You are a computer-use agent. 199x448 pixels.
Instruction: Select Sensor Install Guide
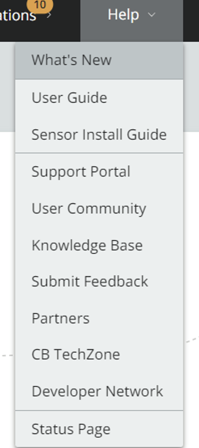coord(99,135)
